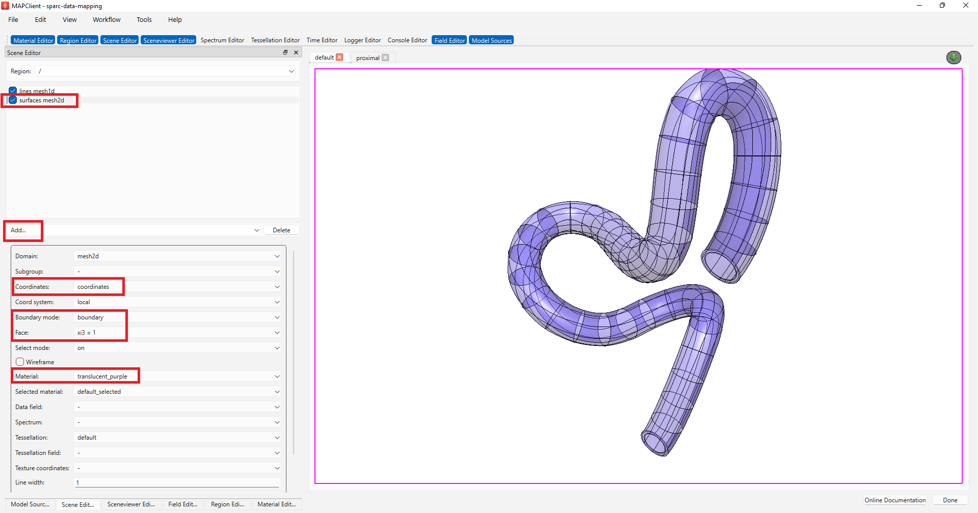This screenshot has height=513, width=978.
Task: Toggle the Sceneviewer Editor toolbar button
Action: coord(169,40)
